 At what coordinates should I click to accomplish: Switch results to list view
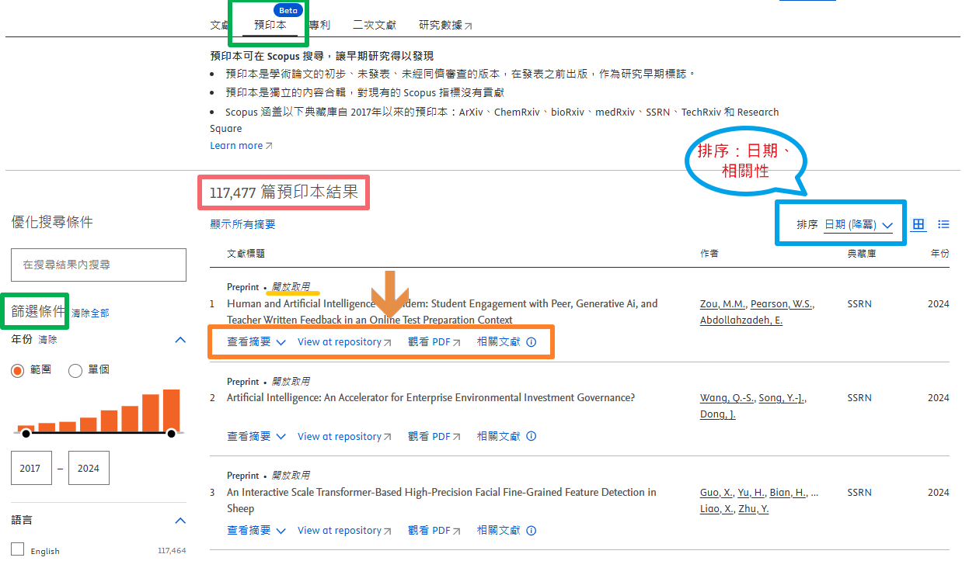point(943,223)
